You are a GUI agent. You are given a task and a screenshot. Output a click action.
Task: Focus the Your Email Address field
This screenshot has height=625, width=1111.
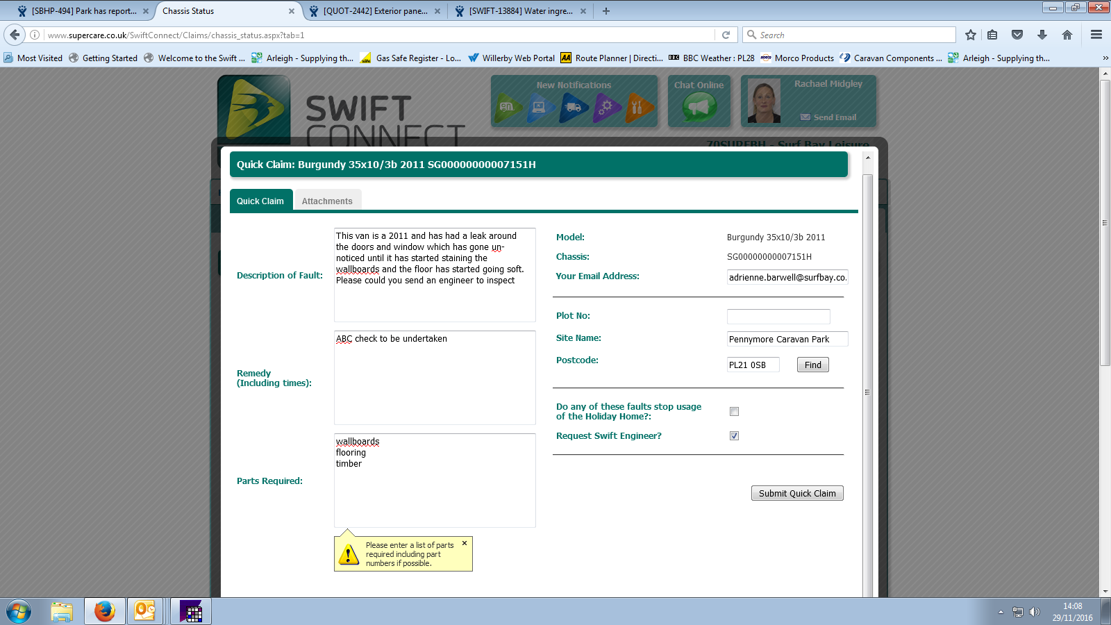pyautogui.click(x=787, y=277)
